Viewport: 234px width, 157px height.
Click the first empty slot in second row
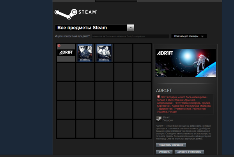pyautogui.click(x=66, y=72)
